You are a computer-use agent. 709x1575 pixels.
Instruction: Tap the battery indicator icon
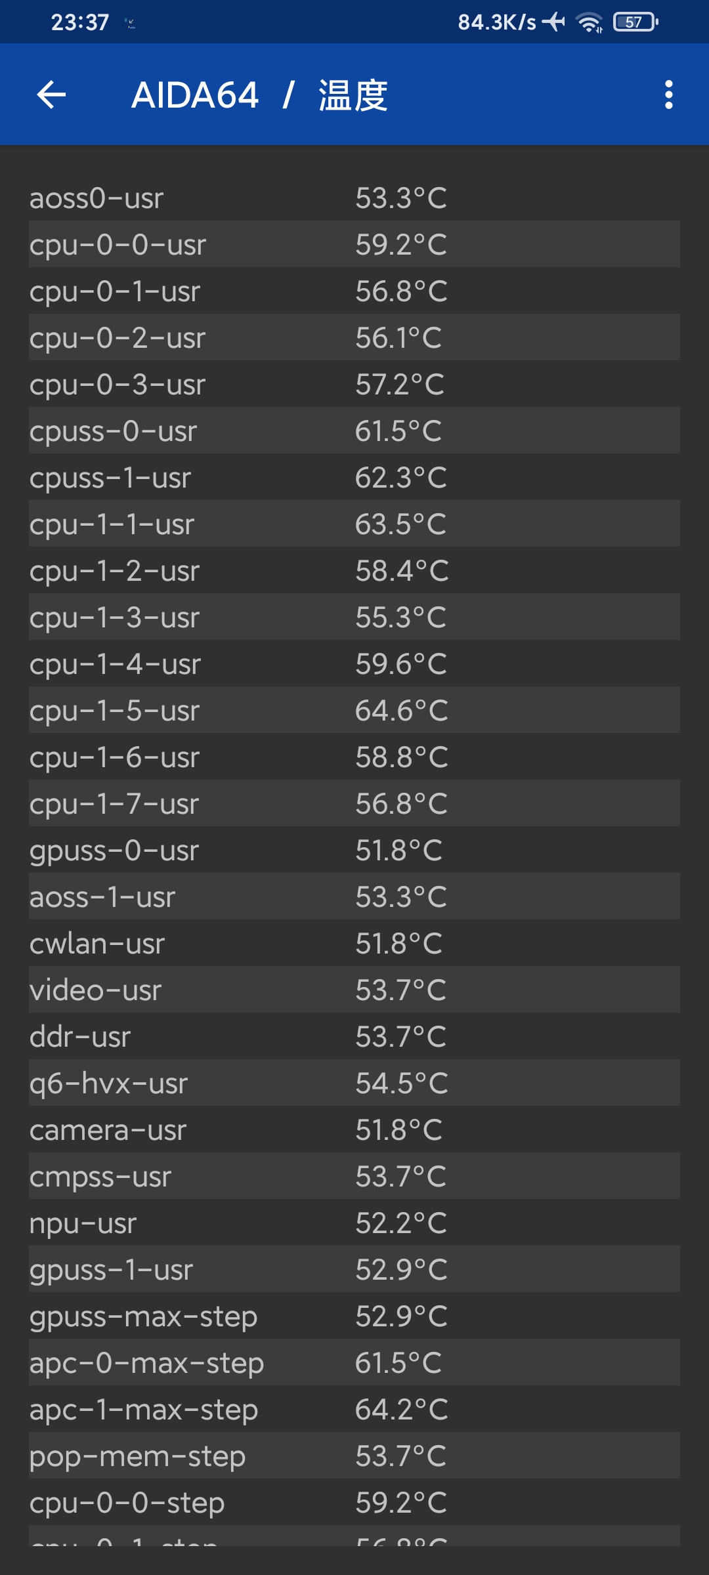(635, 22)
